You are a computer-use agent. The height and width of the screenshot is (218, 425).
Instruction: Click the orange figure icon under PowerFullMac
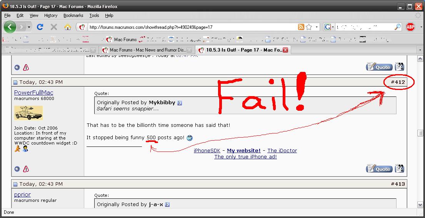click(x=17, y=149)
